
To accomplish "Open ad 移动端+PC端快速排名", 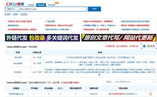I will point(98,21).
